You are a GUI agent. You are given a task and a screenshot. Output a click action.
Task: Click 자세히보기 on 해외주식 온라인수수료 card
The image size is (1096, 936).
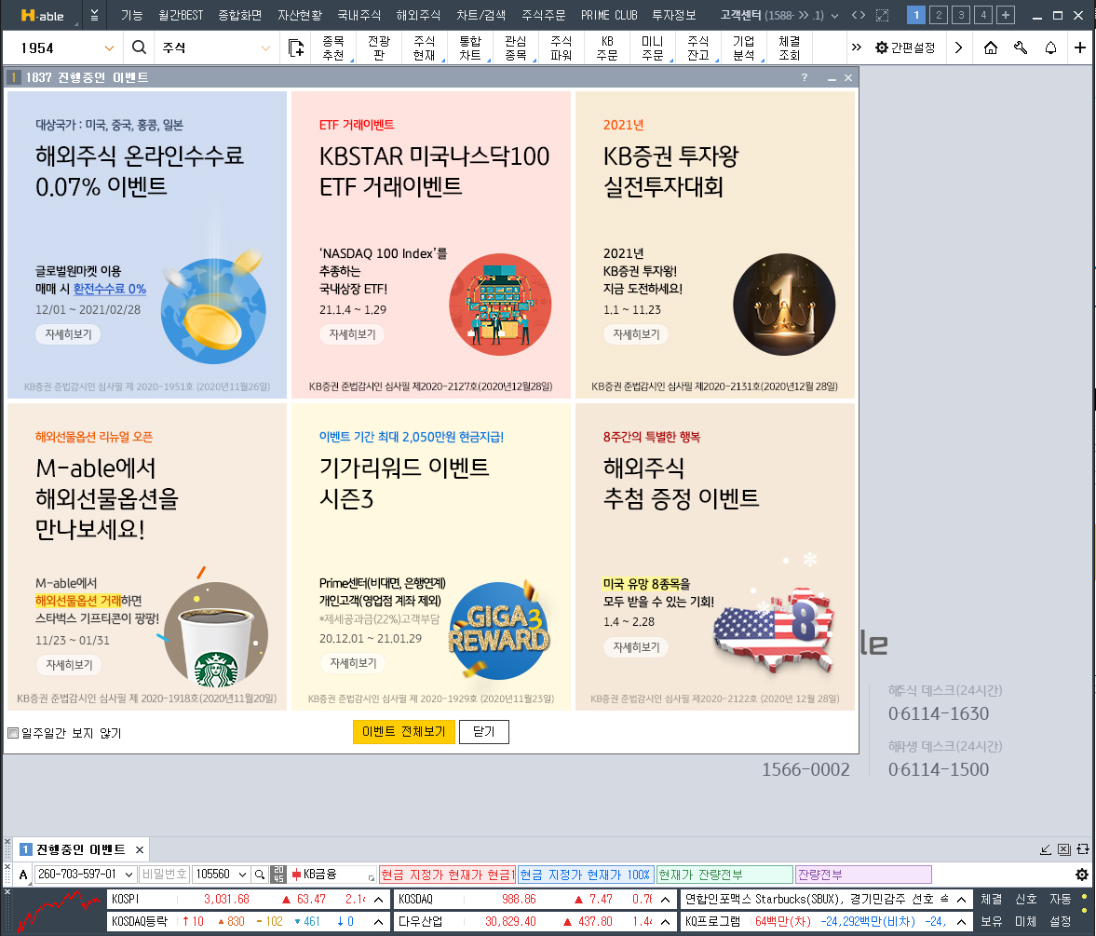coord(69,334)
